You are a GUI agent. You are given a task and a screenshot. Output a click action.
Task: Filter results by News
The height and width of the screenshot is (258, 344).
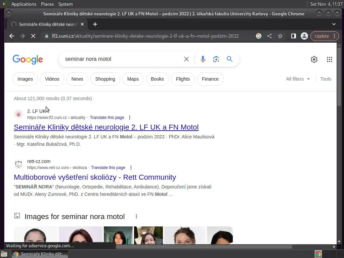pos(77,79)
